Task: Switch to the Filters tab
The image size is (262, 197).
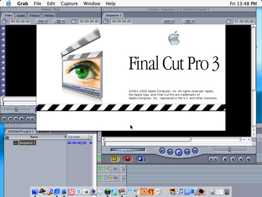Action: [35, 16]
